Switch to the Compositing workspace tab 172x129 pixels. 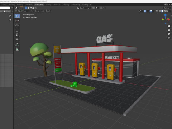tap(76, 5)
